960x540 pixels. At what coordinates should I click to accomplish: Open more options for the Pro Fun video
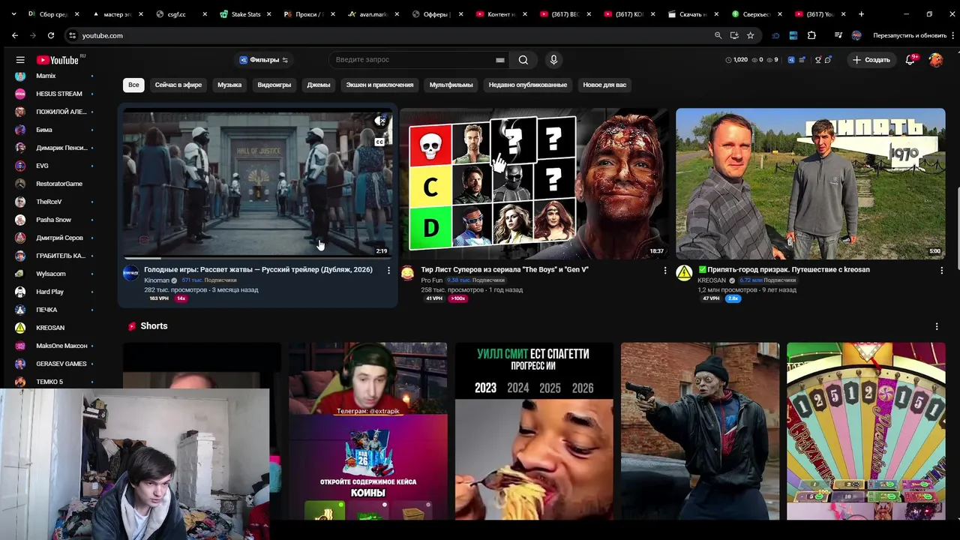coord(664,270)
